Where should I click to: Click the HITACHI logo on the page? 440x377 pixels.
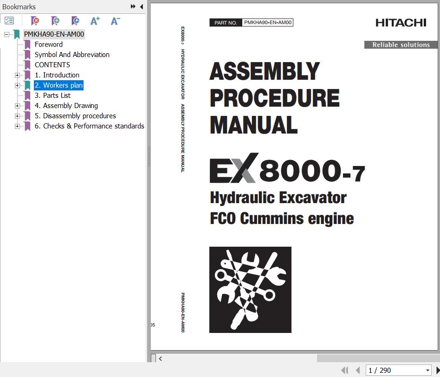coord(401,23)
